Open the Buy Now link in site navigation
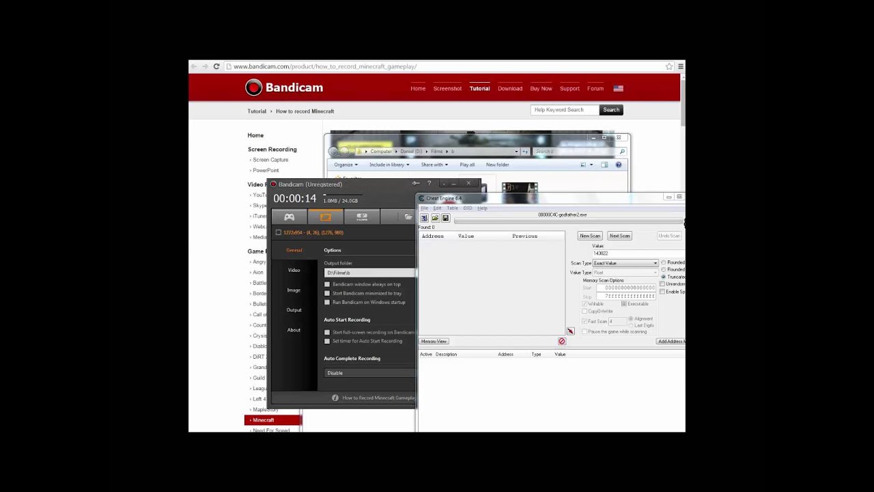 click(541, 88)
